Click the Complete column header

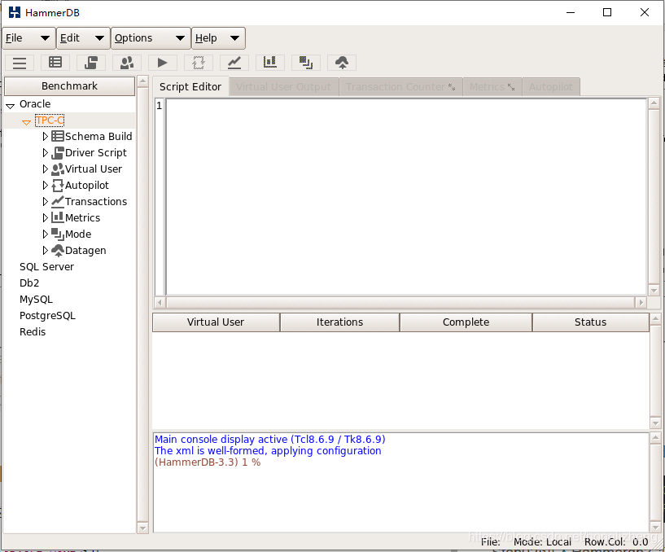pyautogui.click(x=466, y=322)
